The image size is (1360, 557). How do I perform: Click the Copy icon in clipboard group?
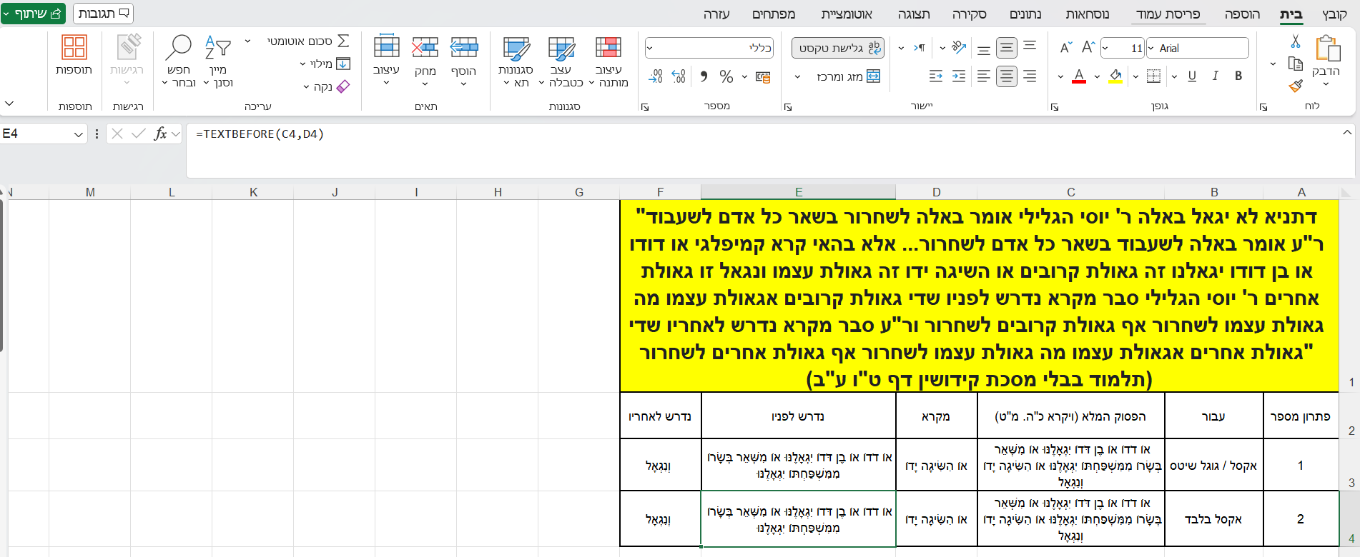(1295, 64)
